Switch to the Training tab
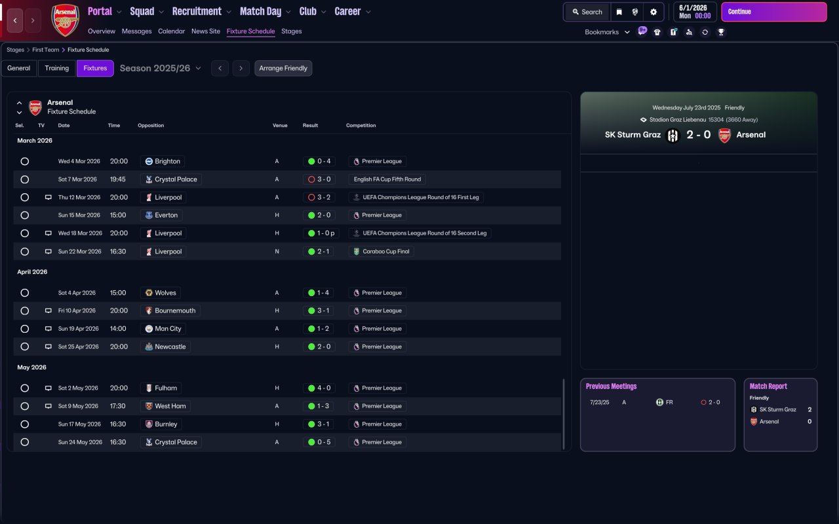The width and height of the screenshot is (839, 524). click(x=57, y=68)
